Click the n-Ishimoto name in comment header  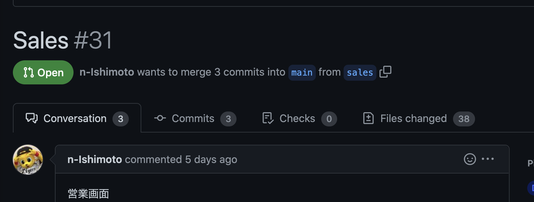tap(95, 159)
